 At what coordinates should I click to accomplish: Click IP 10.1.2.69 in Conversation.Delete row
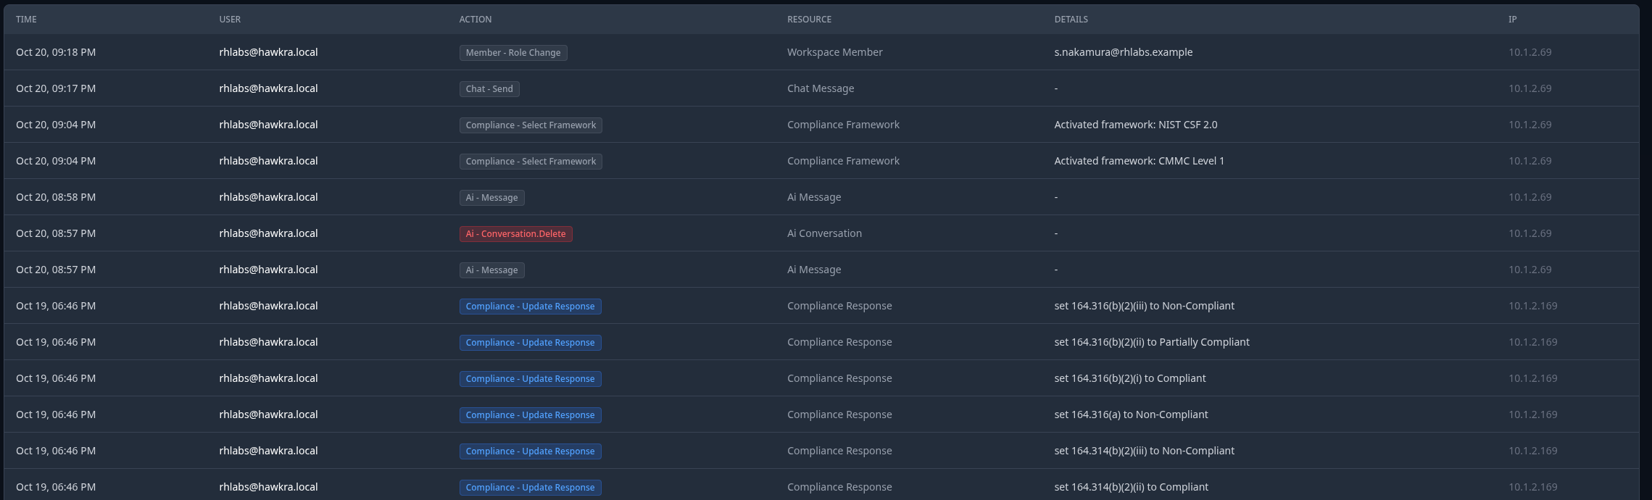(1529, 233)
